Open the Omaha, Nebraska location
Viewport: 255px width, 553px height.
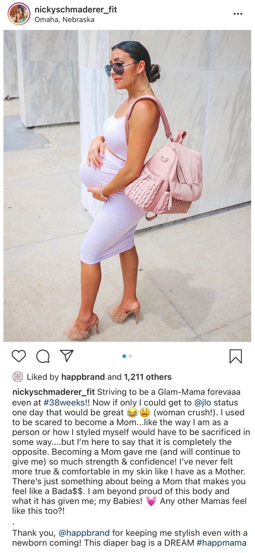point(64,20)
